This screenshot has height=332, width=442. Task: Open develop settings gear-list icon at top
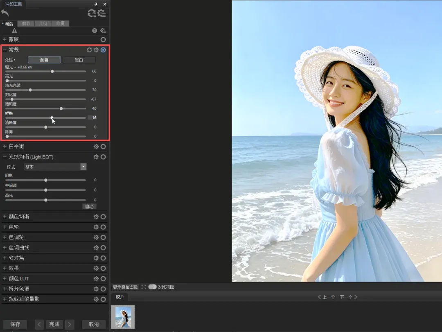coord(101,13)
